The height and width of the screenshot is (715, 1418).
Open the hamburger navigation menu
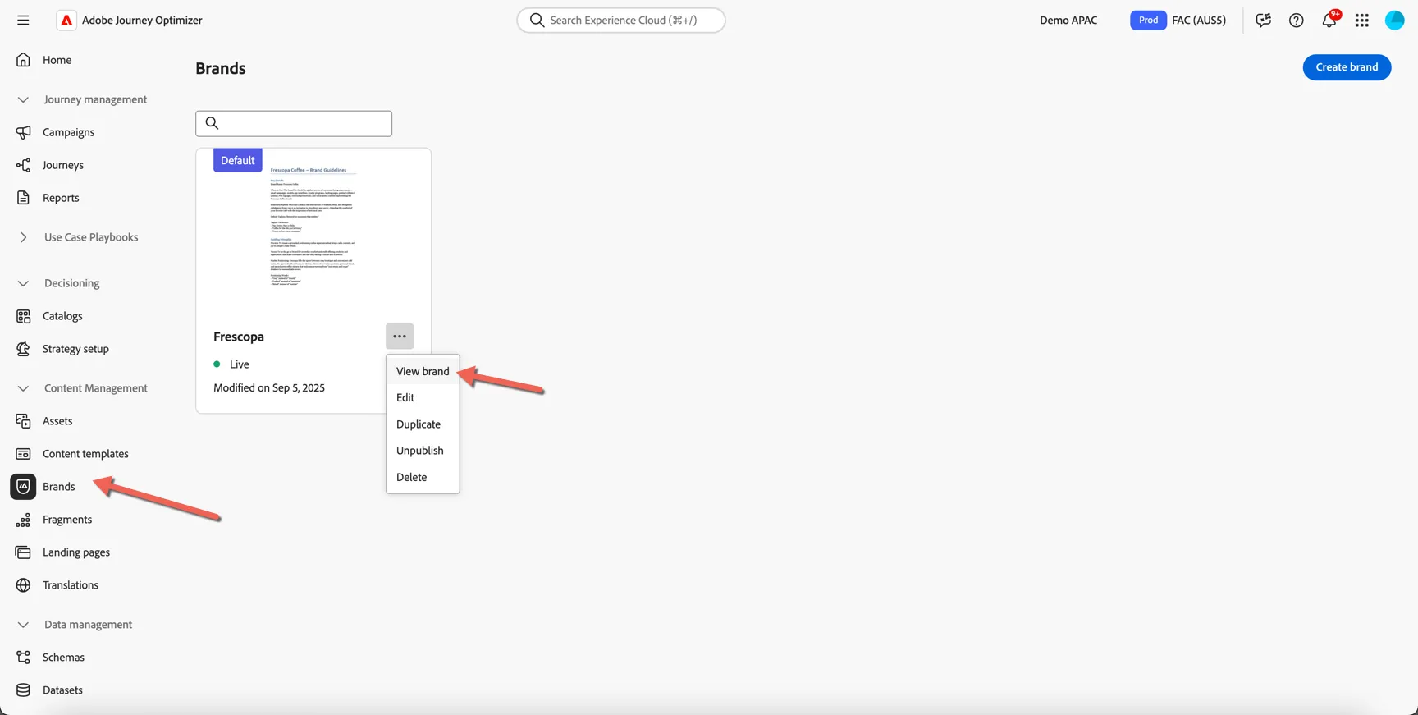(23, 20)
